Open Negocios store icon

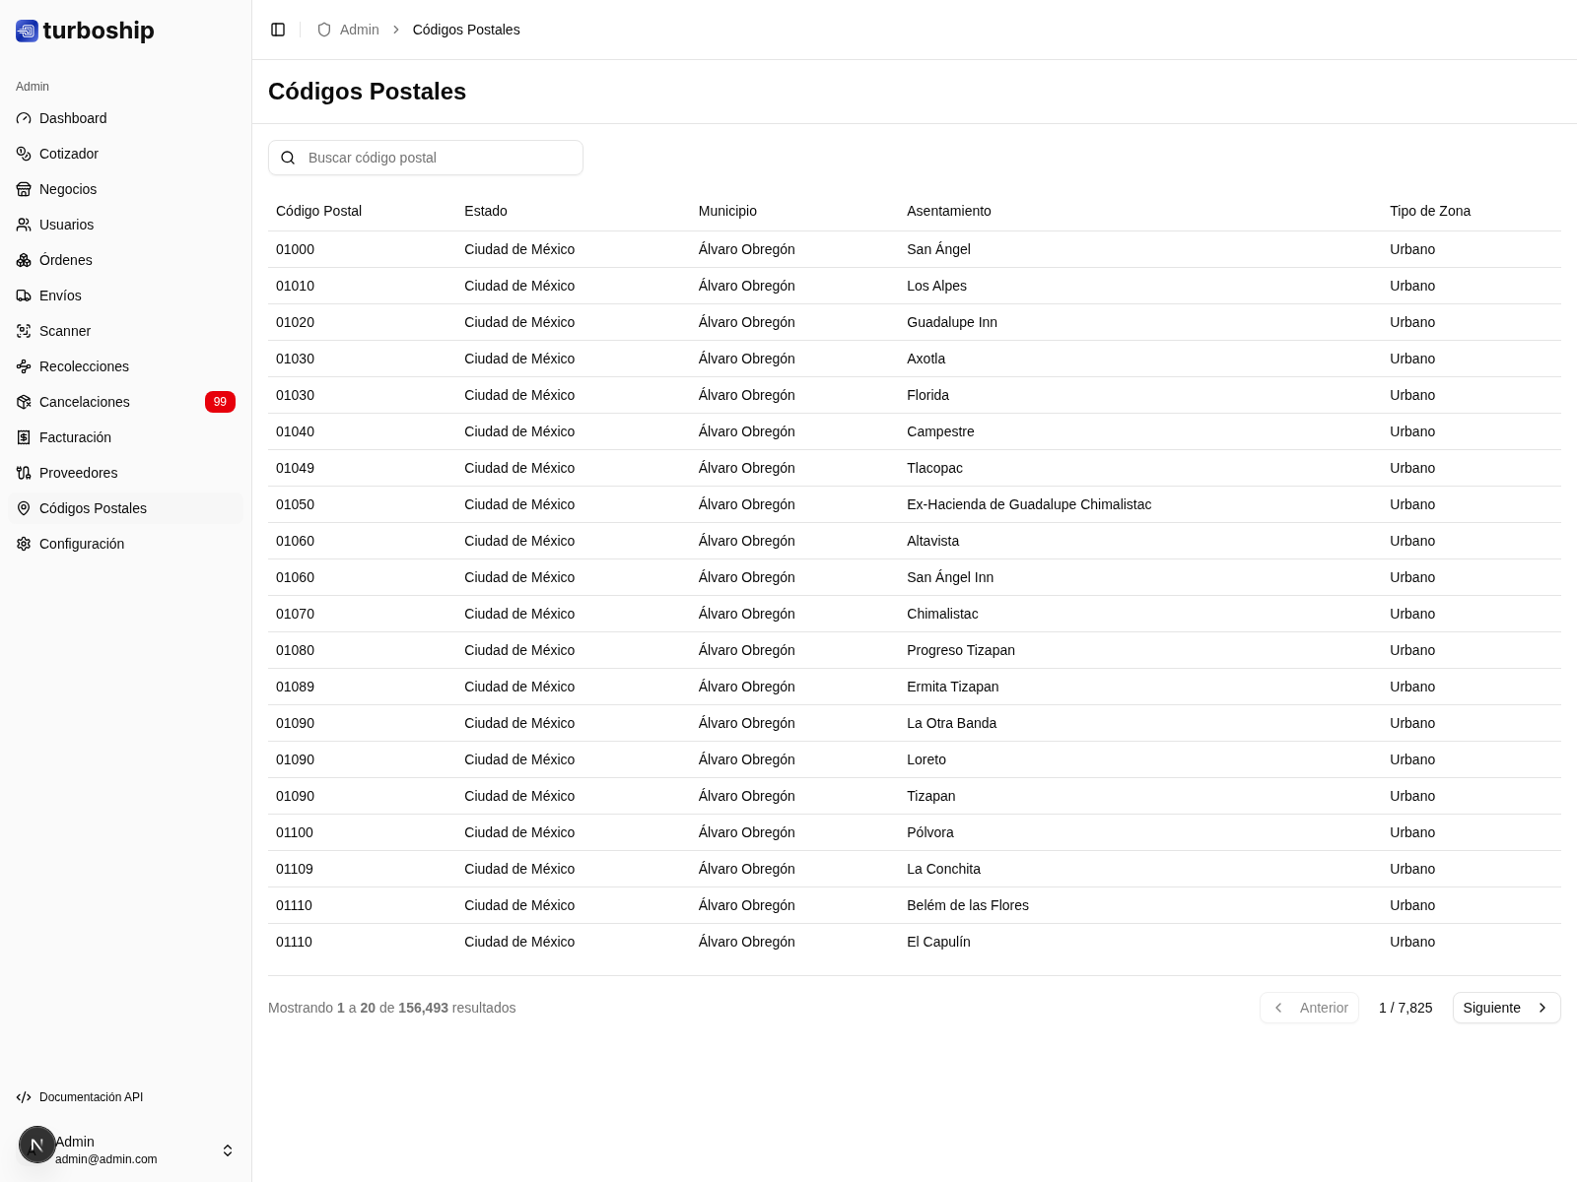click(x=24, y=189)
